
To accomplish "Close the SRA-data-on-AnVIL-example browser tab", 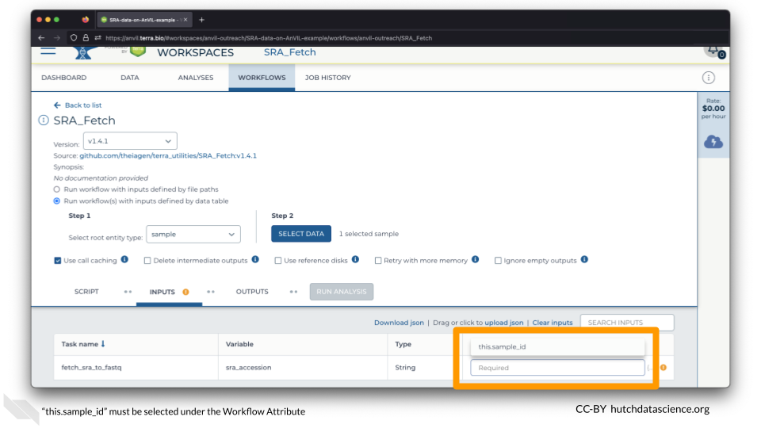I will [x=185, y=20].
